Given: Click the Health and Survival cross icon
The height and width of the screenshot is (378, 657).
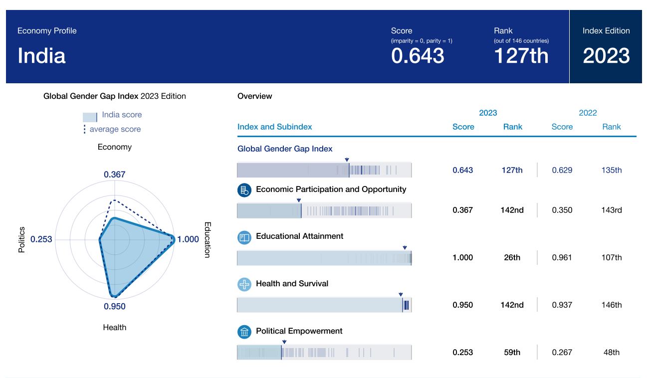Looking at the screenshot, I should 244,285.
